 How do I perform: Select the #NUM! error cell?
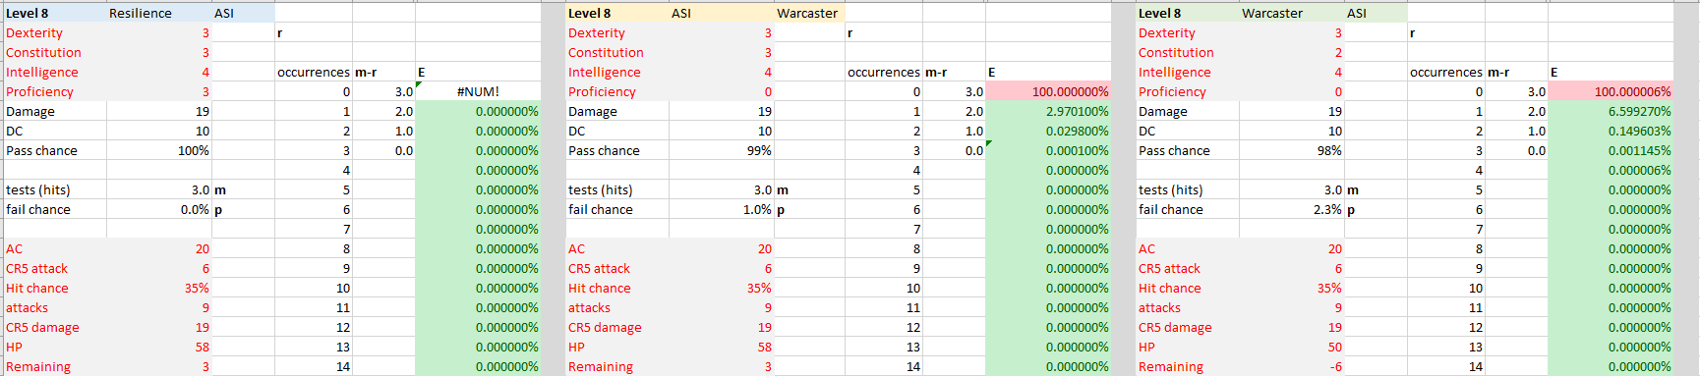tap(478, 91)
